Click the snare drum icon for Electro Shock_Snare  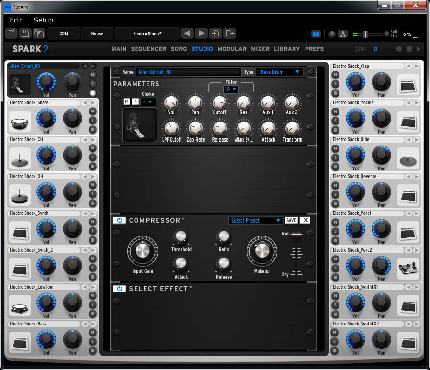click(20, 121)
